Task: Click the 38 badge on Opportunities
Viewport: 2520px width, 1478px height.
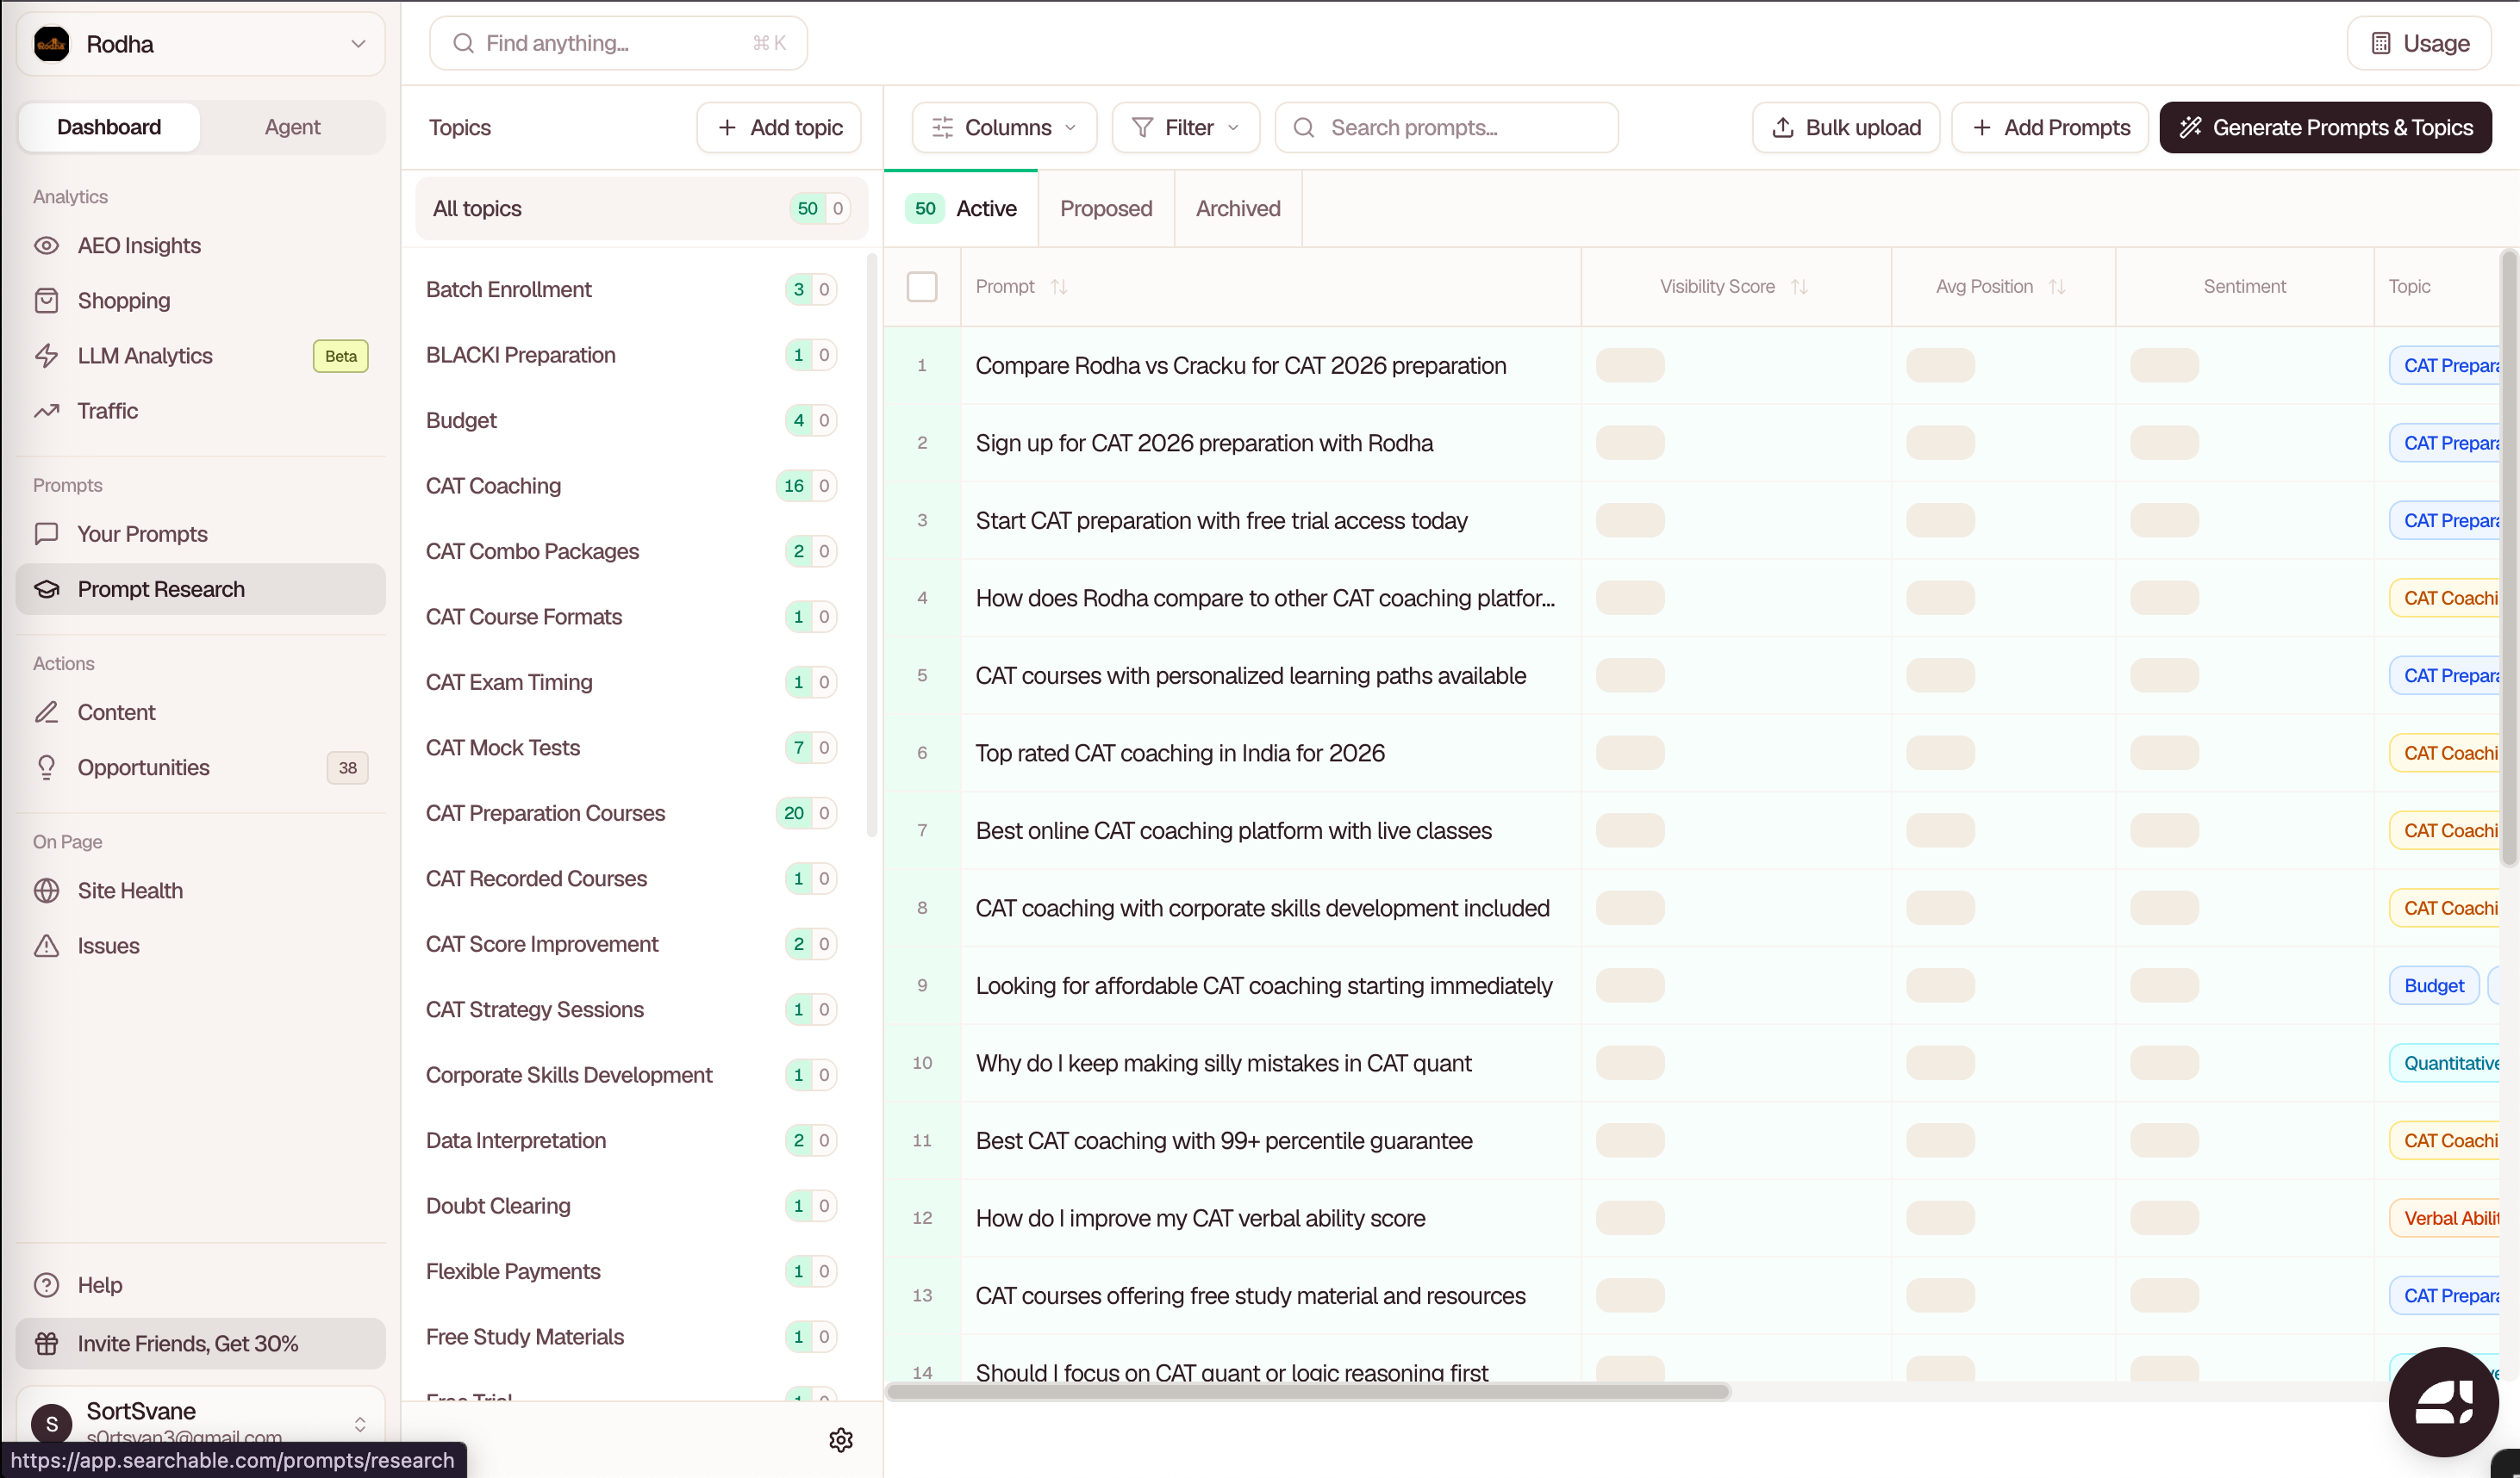Action: click(x=347, y=767)
